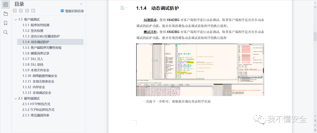
Task: Go to 1.1.9 本地文件安全
Action: point(36,70)
